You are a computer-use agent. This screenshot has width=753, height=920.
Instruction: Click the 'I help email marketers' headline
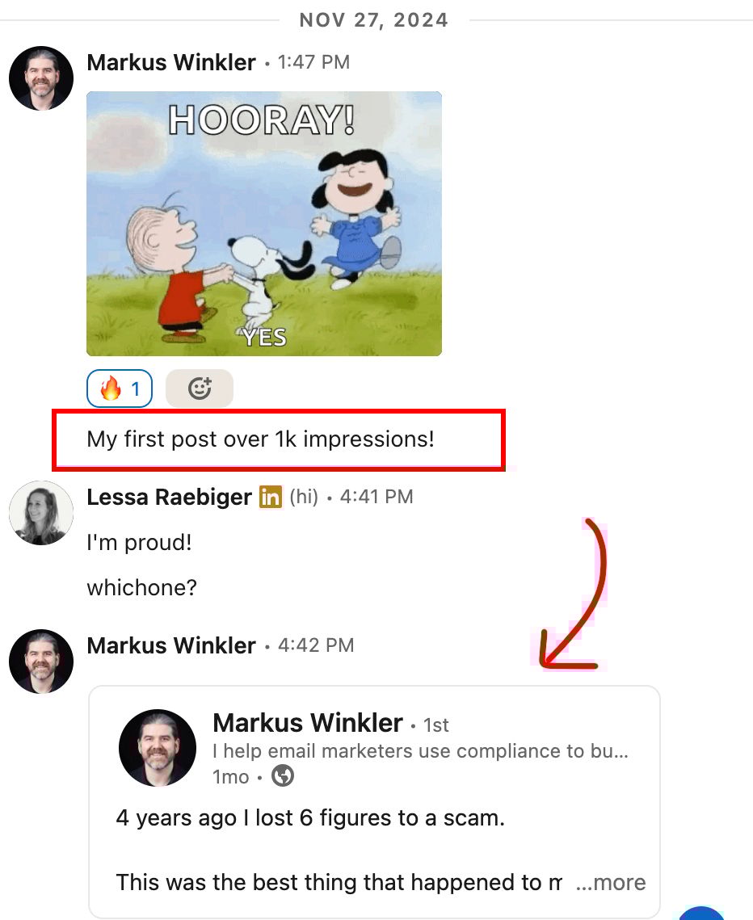[420, 751]
